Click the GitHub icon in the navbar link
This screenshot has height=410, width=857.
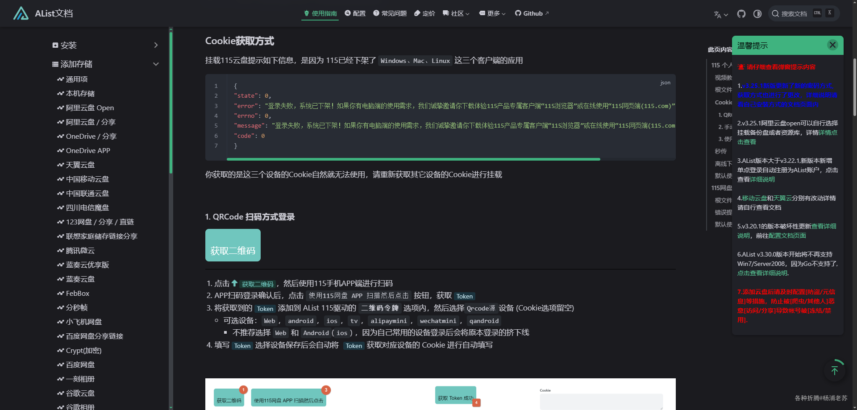tap(518, 13)
